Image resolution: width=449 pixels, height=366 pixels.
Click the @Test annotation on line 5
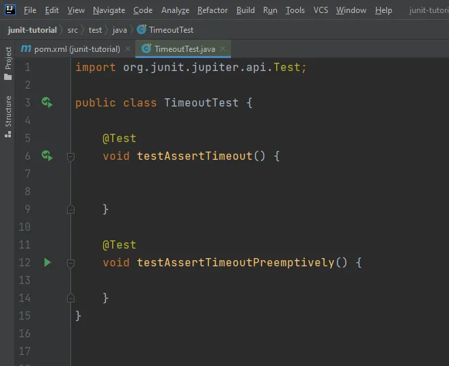tap(120, 139)
